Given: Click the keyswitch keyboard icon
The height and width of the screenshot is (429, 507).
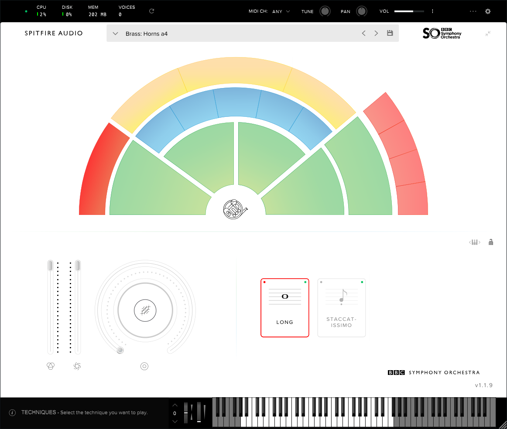Looking at the screenshot, I should click(x=475, y=242).
